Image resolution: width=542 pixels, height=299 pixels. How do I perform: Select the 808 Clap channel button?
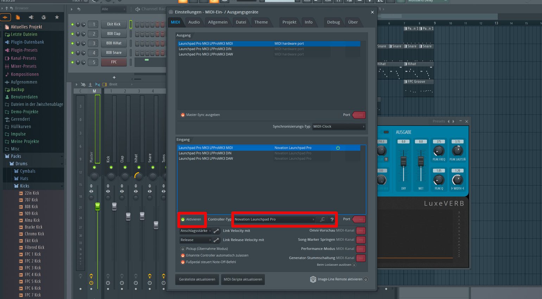coord(114,33)
